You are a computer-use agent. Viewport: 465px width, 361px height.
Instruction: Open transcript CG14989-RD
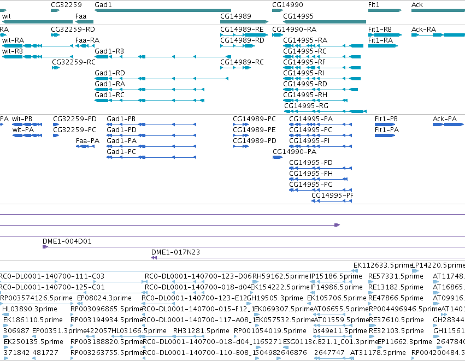(x=242, y=40)
